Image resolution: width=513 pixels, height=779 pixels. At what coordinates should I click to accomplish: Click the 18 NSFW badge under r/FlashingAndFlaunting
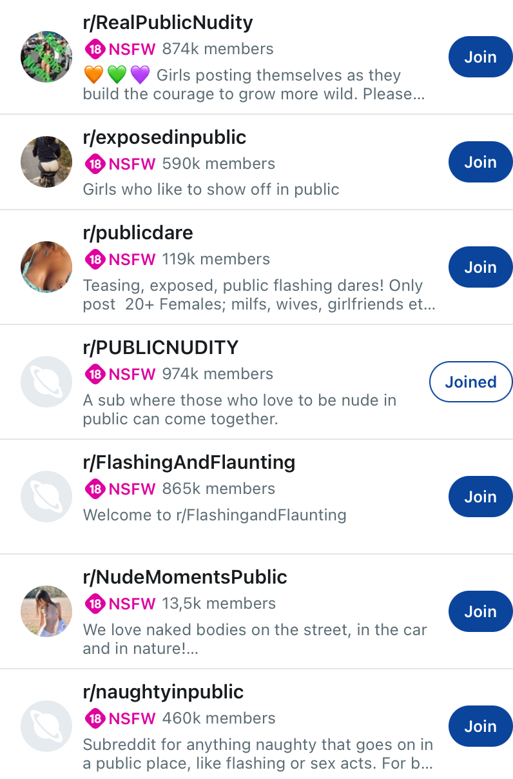click(121, 489)
